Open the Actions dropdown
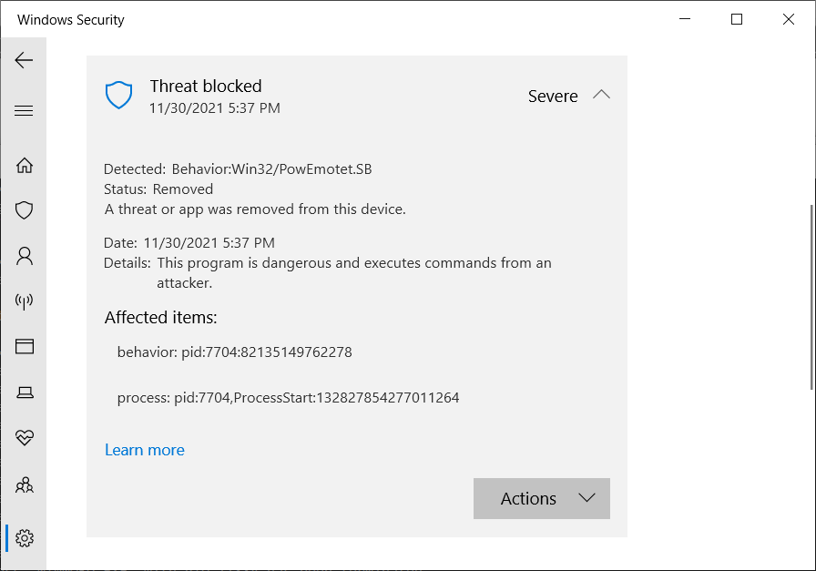 pos(542,498)
